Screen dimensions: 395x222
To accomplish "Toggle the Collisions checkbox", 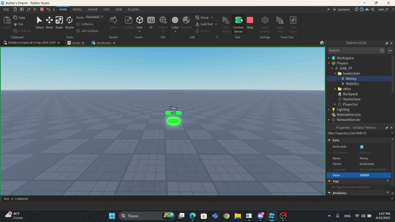I will 78,24.
